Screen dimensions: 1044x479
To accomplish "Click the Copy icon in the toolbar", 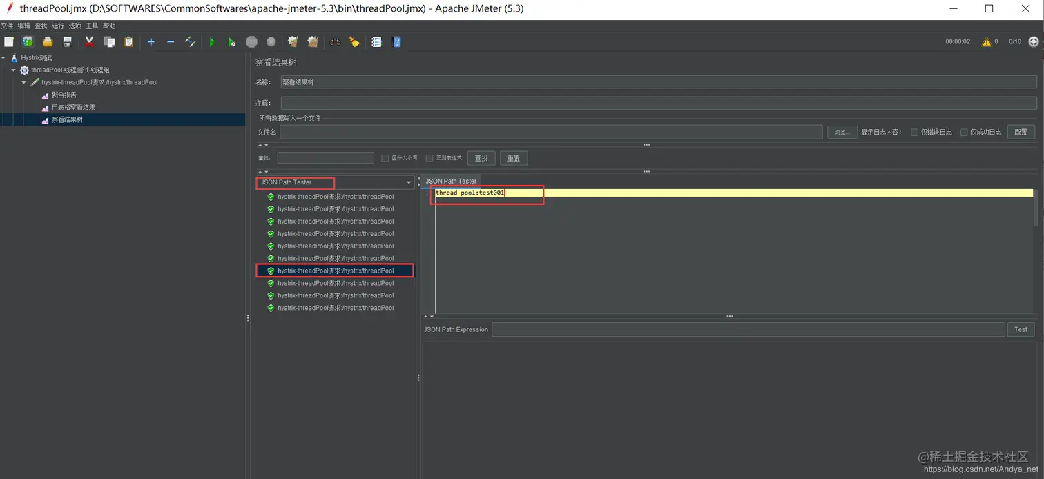I will 109,42.
